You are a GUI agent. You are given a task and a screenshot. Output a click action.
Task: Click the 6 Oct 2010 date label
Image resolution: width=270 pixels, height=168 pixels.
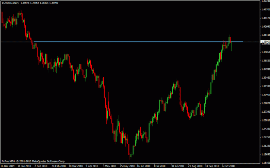tap(229, 166)
